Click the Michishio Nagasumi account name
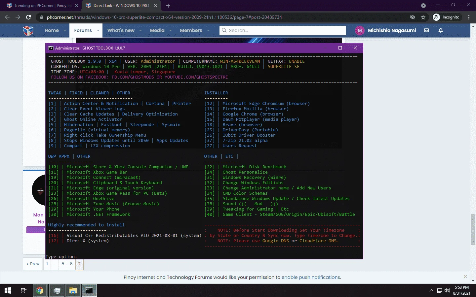476x297 pixels. [392, 30]
